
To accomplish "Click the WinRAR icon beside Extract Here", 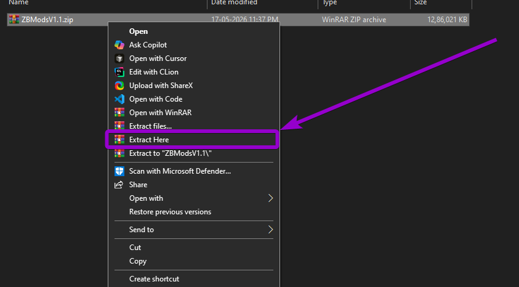I will (x=119, y=140).
